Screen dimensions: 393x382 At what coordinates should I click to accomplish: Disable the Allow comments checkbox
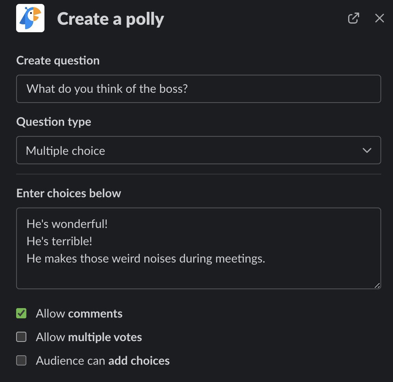pyautogui.click(x=21, y=313)
